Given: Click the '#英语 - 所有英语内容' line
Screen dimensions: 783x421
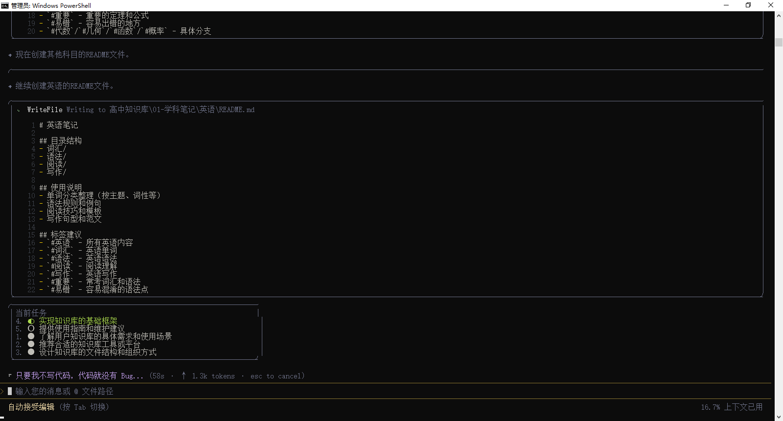Looking at the screenshot, I should (x=86, y=243).
